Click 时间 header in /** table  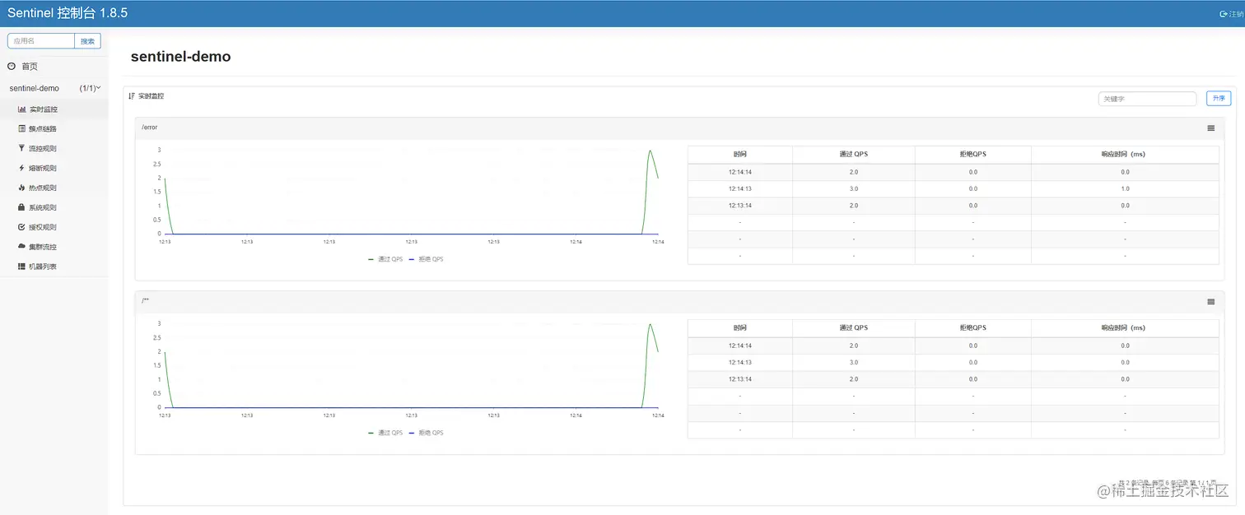[740, 328]
